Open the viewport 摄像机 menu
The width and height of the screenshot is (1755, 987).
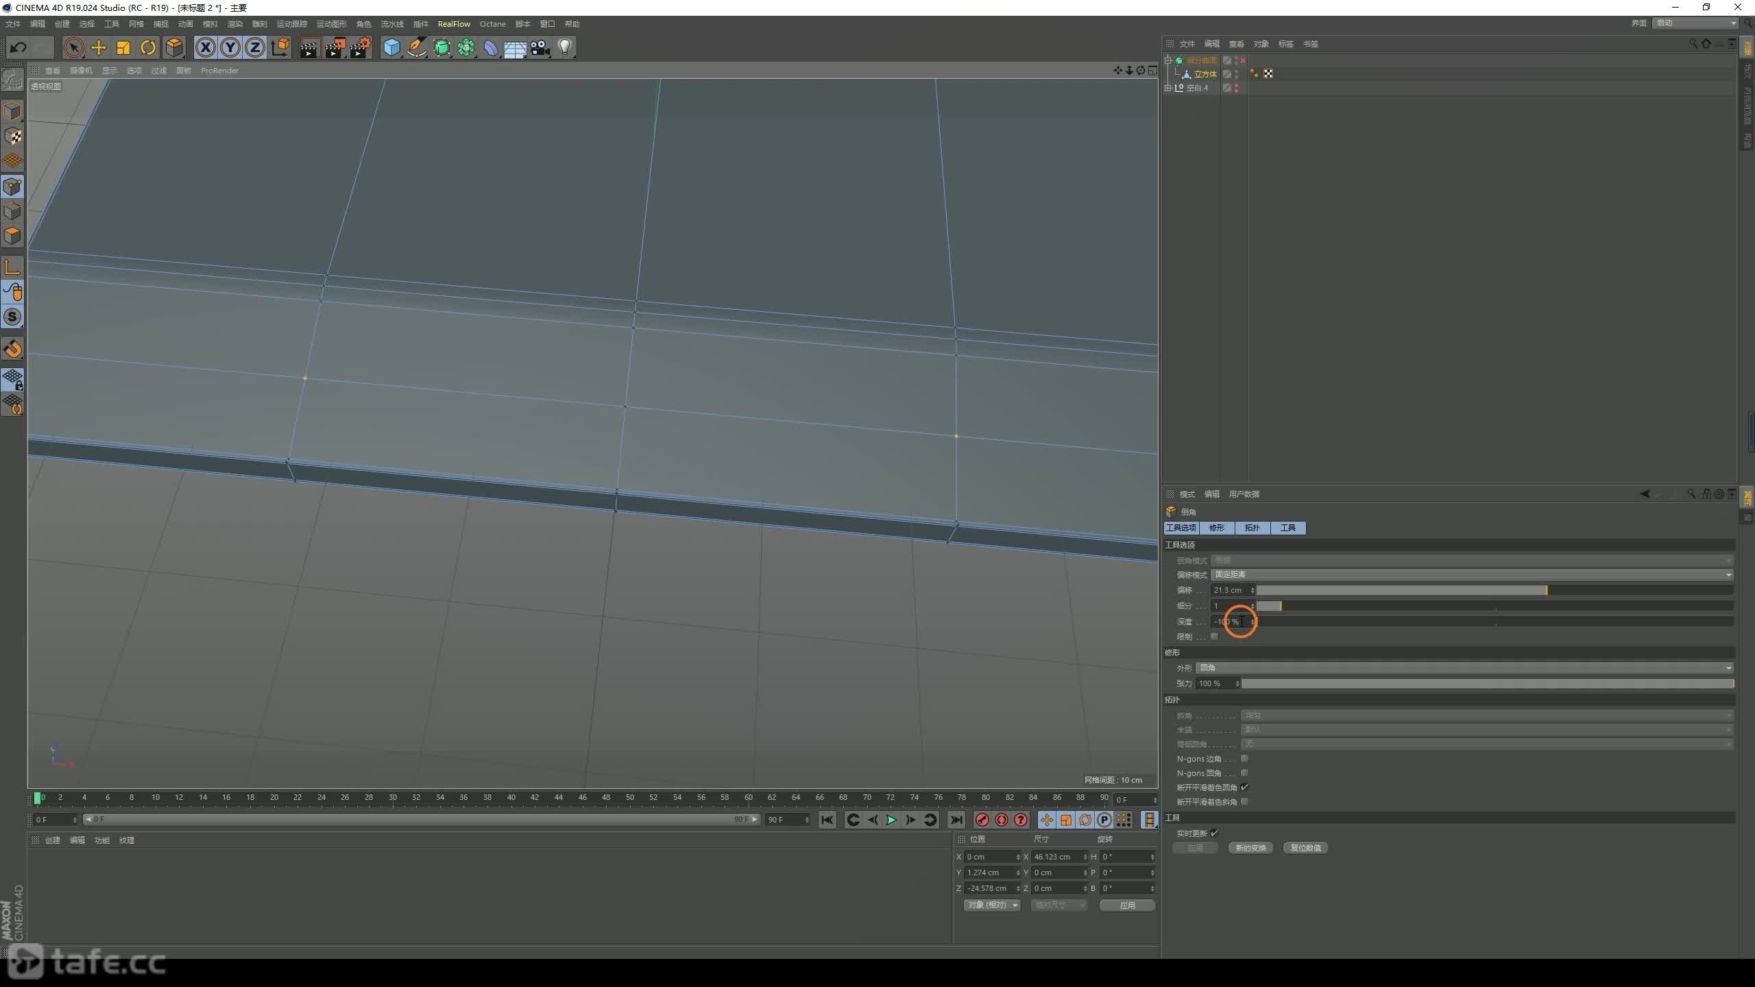tap(81, 71)
